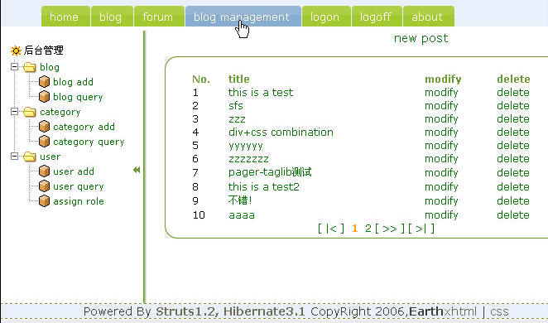Click the box icon next to assign role
The height and width of the screenshot is (323, 548).
pos(44,201)
